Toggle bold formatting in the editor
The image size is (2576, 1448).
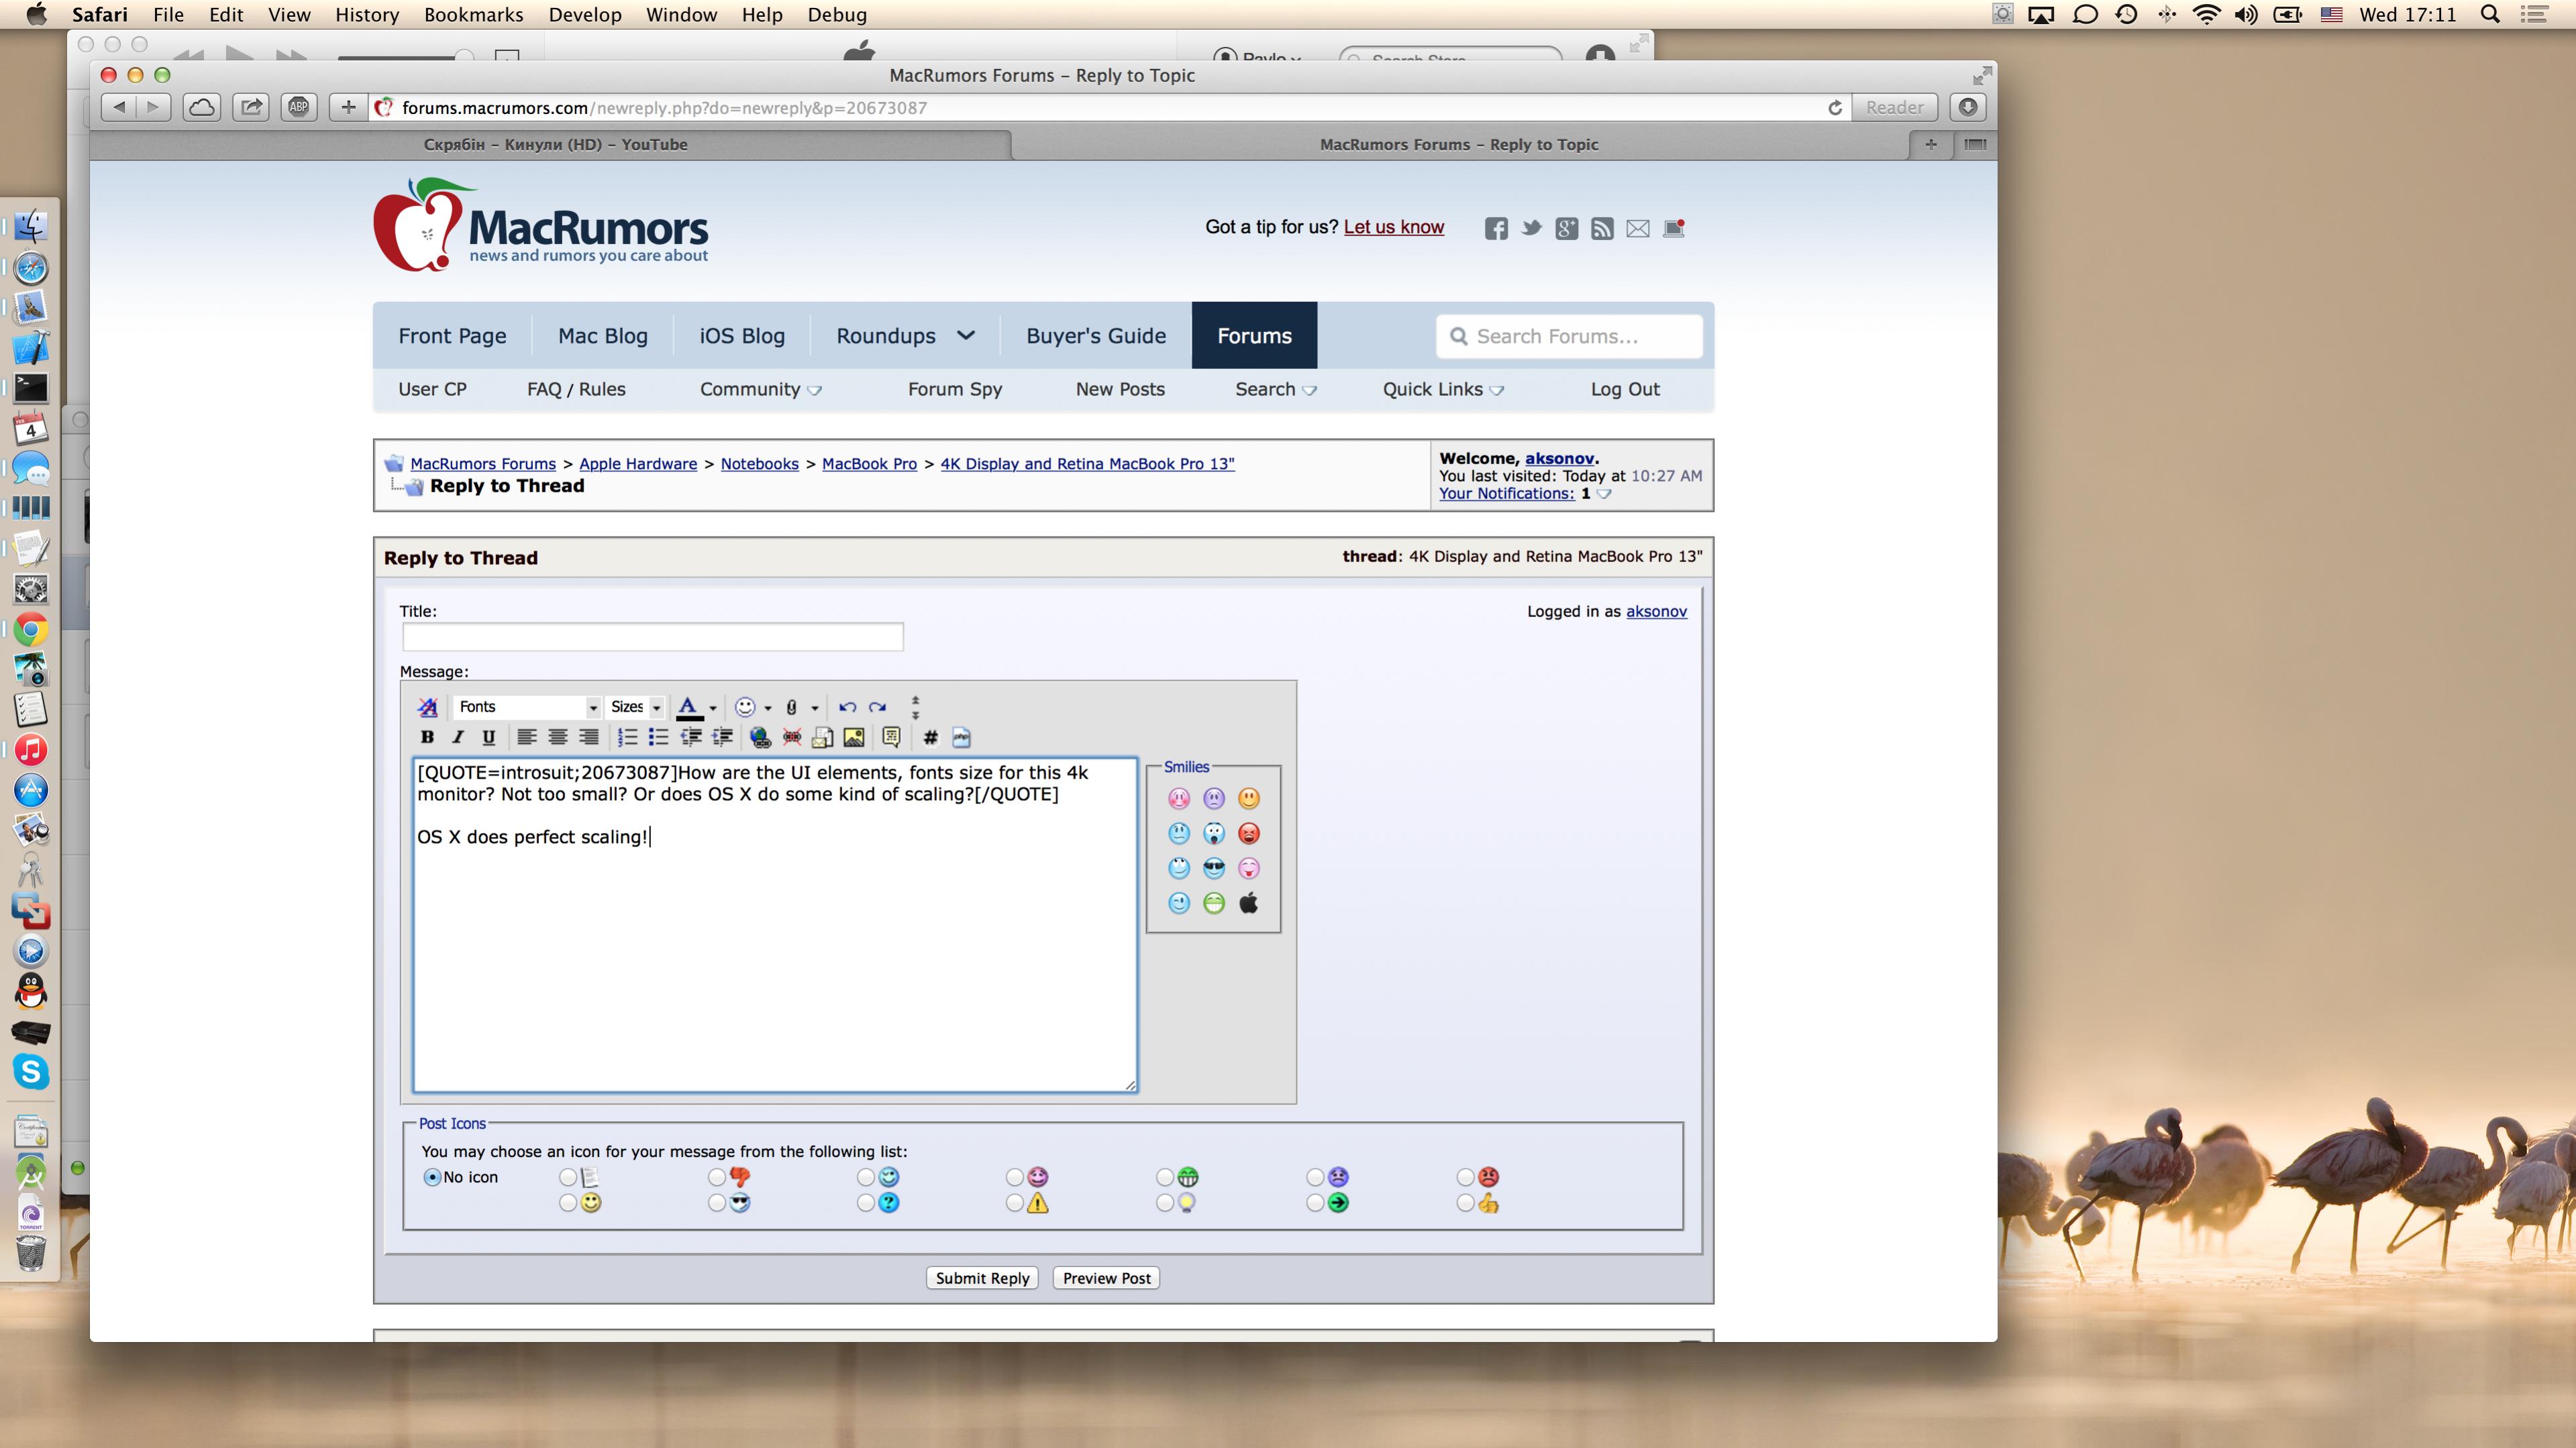[427, 738]
